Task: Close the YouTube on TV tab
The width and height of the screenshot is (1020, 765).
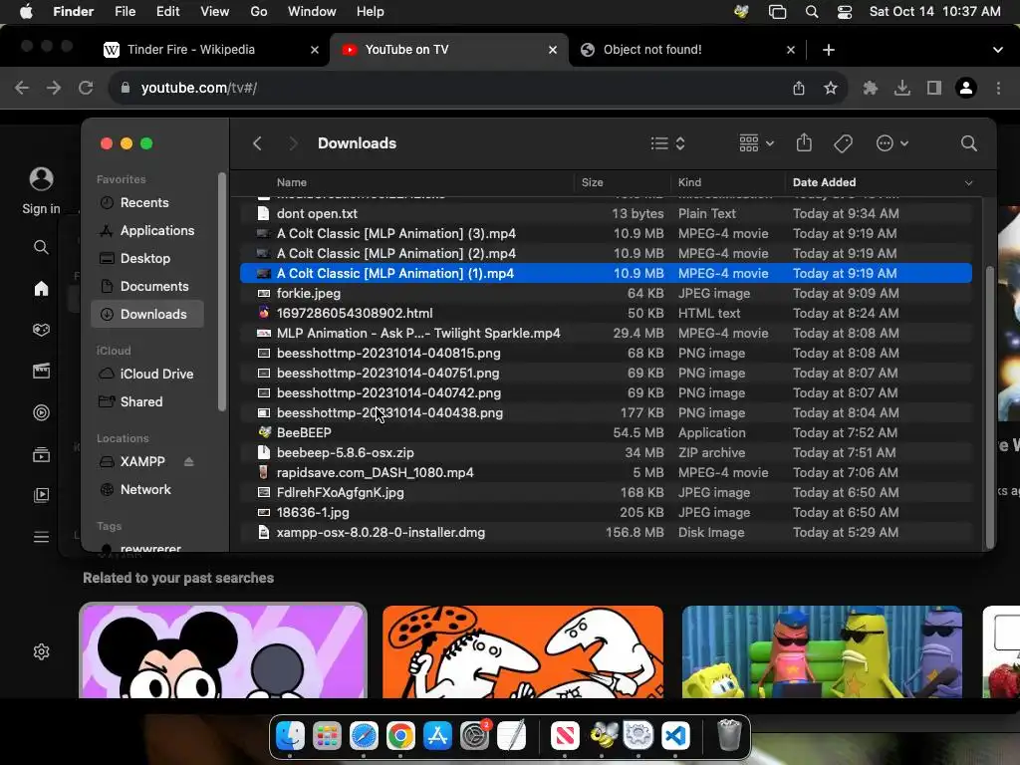Action: pos(552,50)
